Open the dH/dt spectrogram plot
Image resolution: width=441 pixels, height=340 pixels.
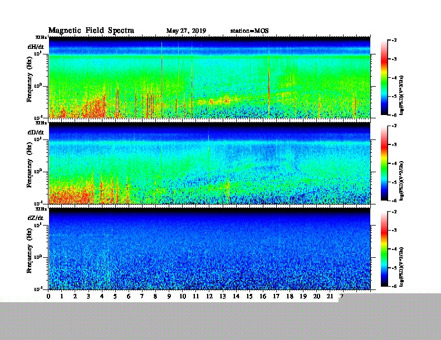(209, 77)
